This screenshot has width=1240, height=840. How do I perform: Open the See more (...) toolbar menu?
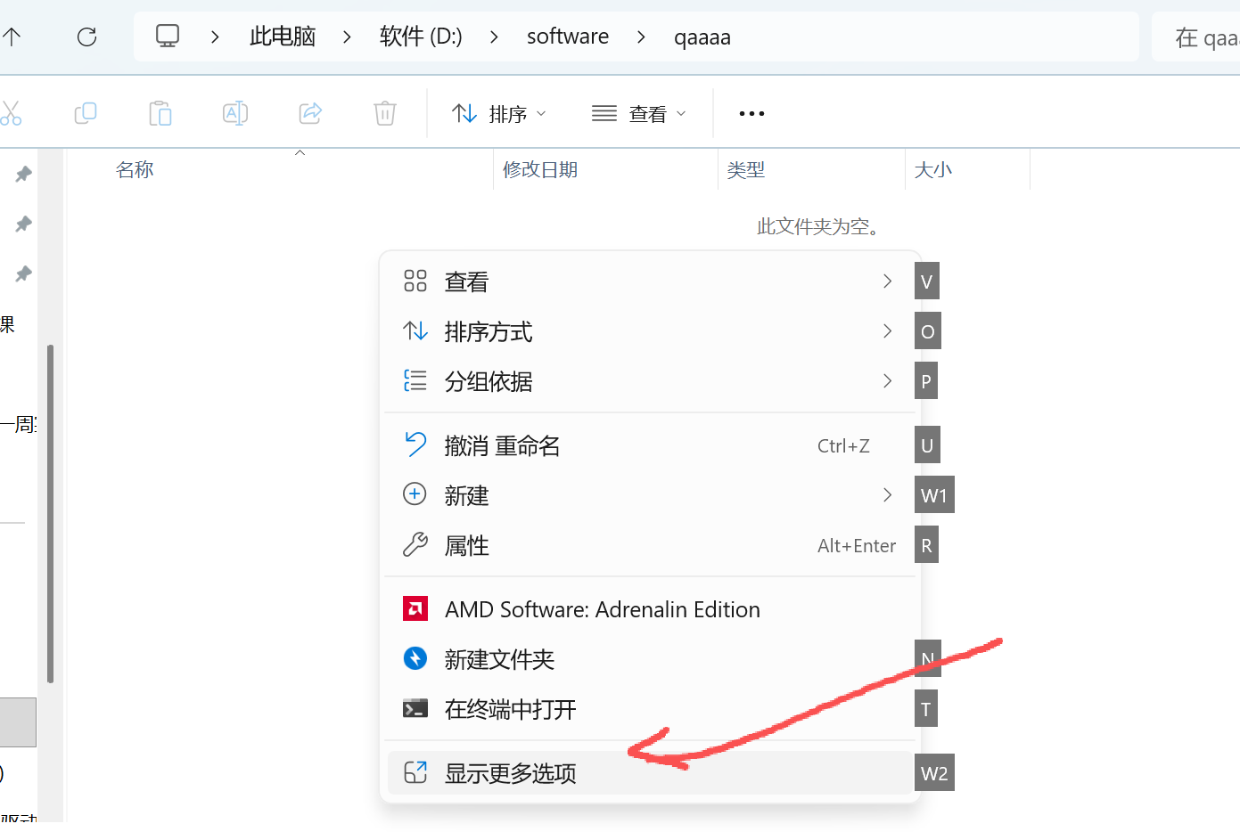point(751,113)
